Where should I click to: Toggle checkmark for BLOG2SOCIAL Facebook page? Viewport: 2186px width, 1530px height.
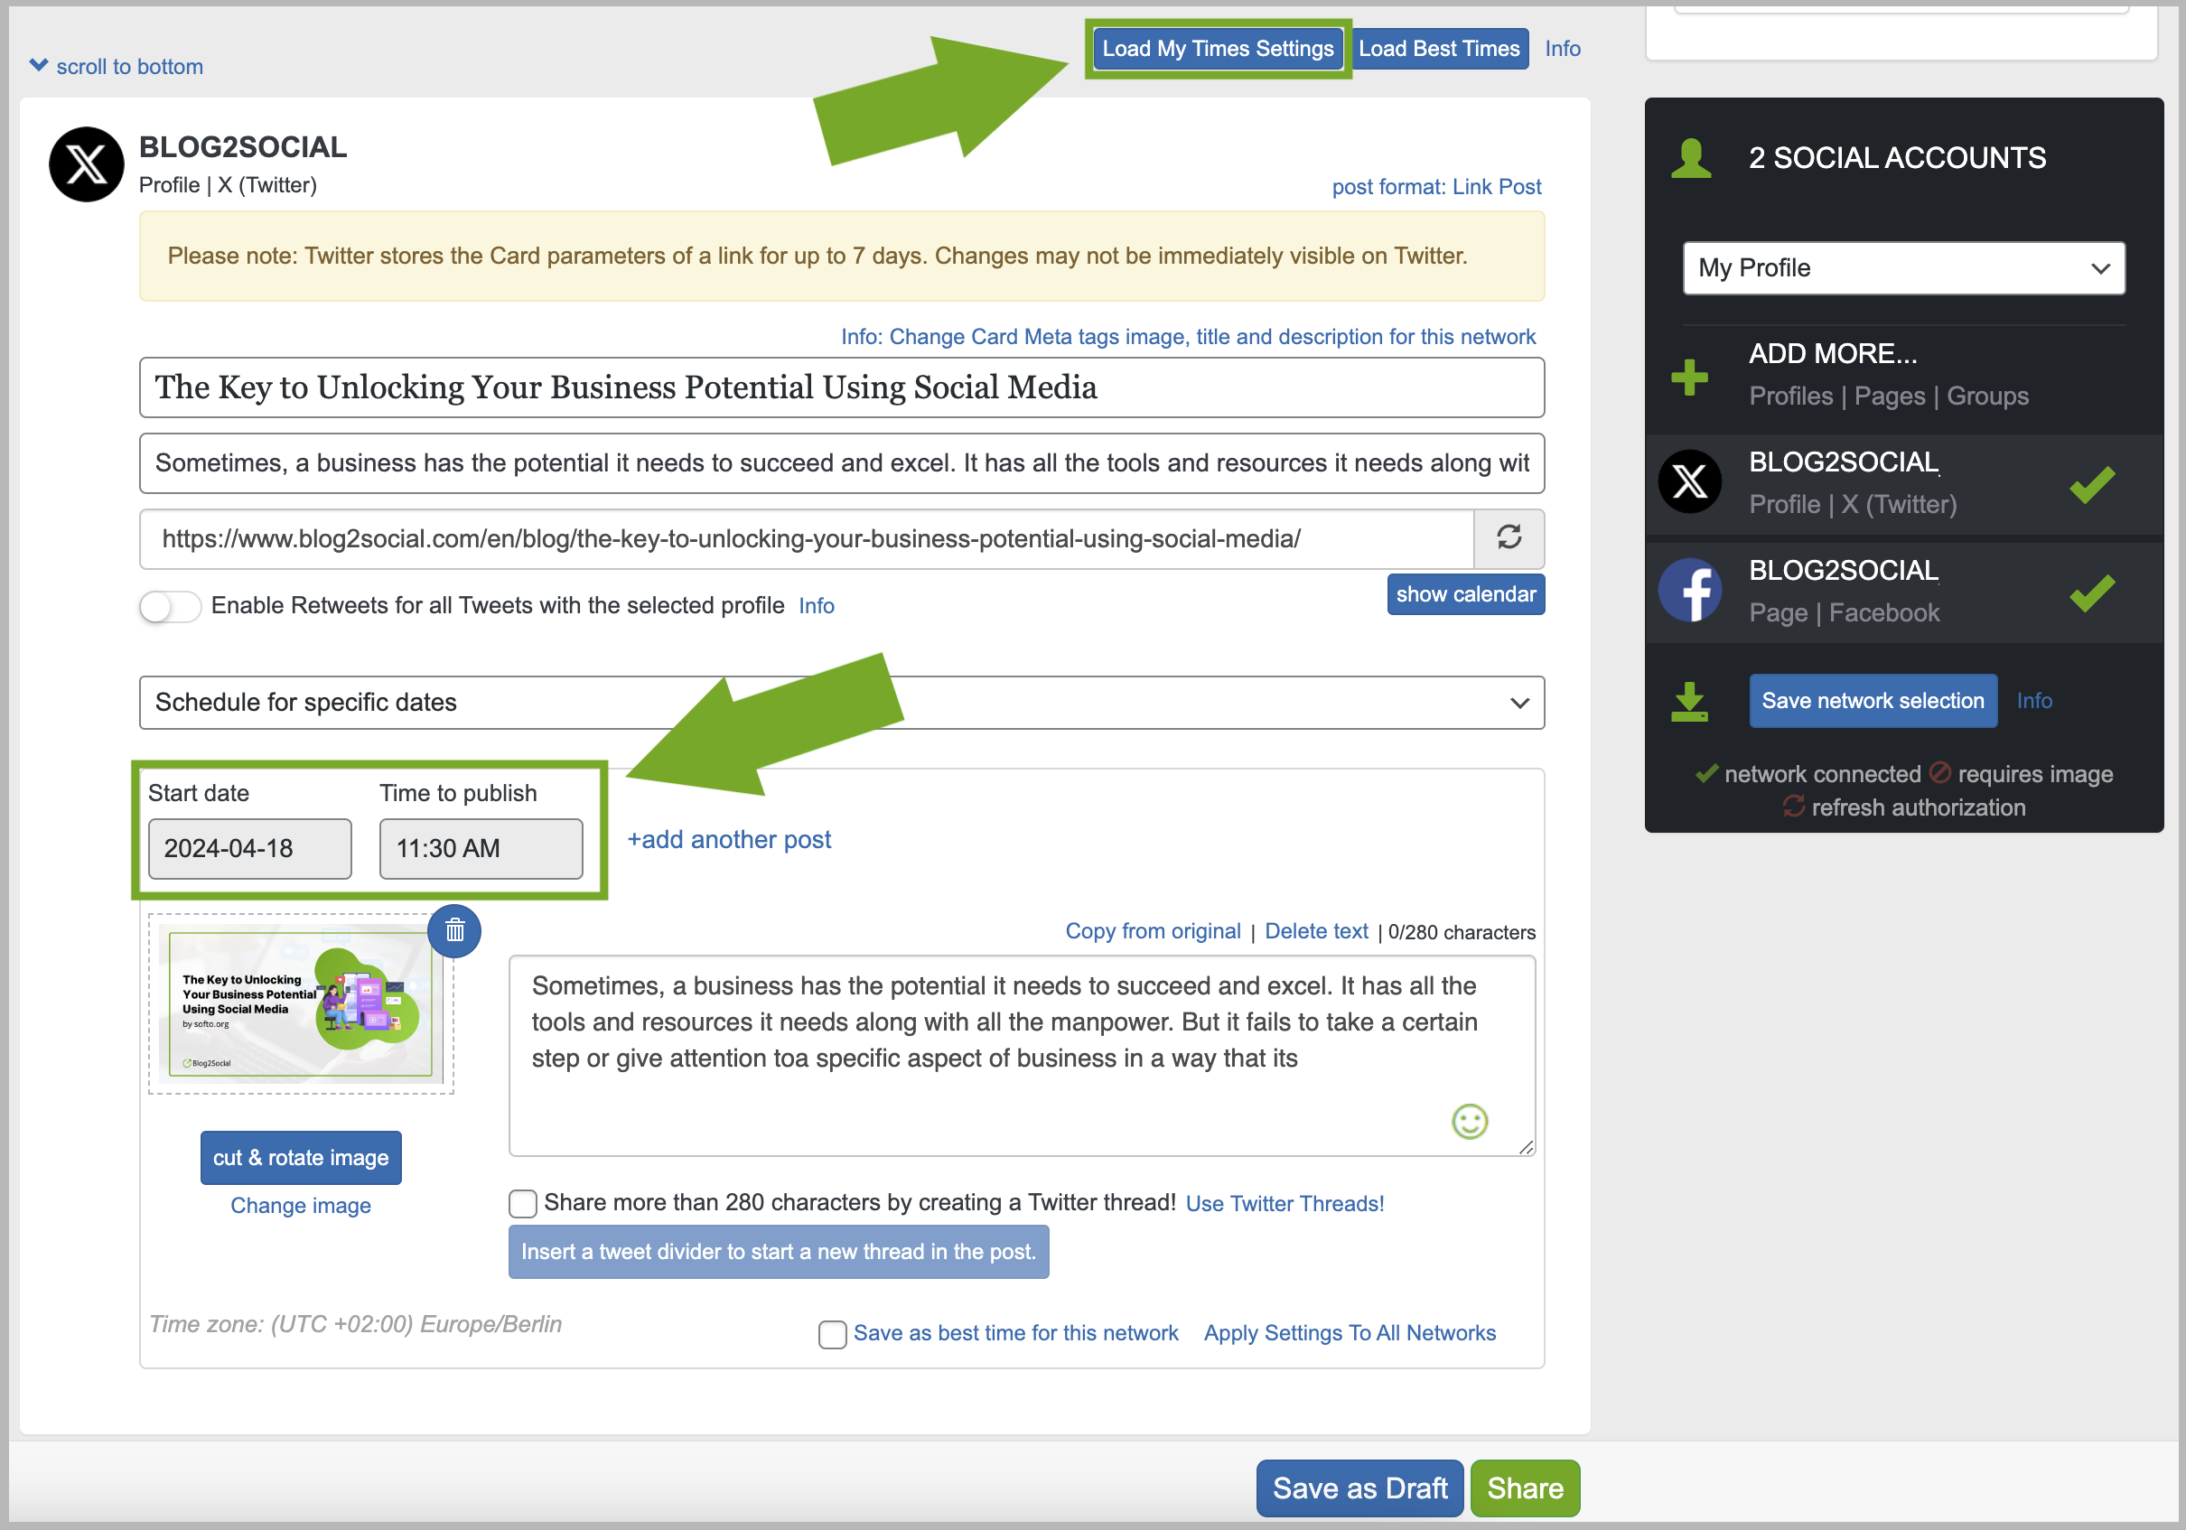(2092, 593)
